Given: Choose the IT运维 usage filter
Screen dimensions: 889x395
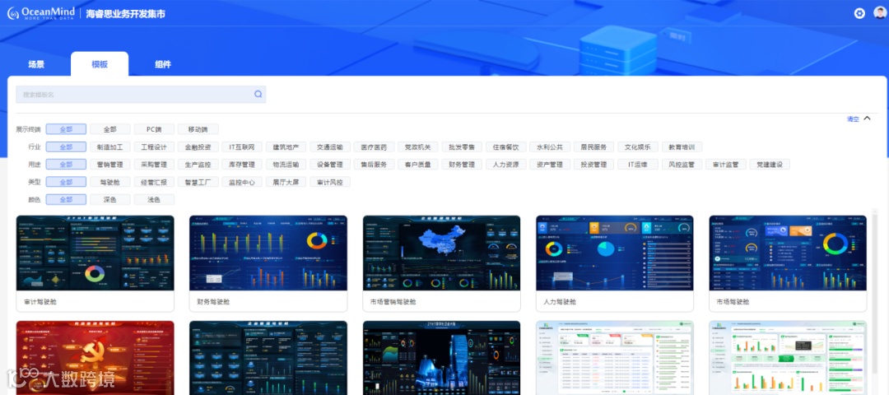Looking at the screenshot, I should (638, 165).
